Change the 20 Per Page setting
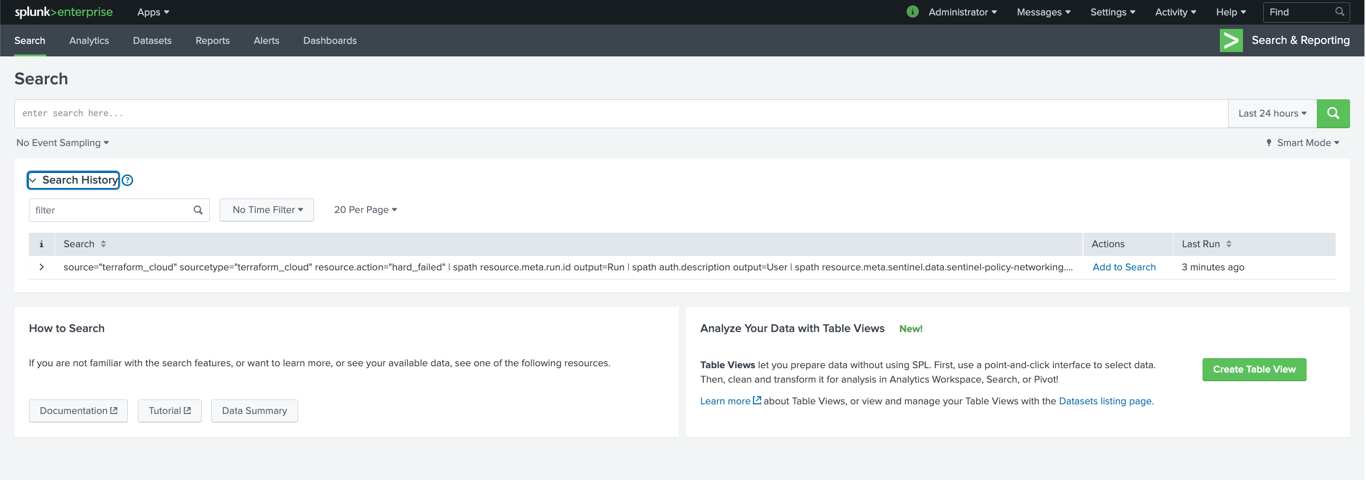This screenshot has width=1366, height=480. point(365,210)
